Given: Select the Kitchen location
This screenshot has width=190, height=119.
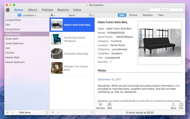Looking at the screenshot, I should (27, 53).
